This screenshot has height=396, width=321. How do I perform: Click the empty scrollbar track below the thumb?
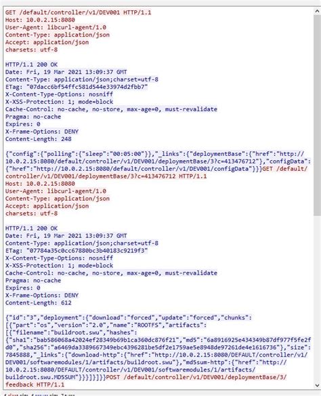317,299
